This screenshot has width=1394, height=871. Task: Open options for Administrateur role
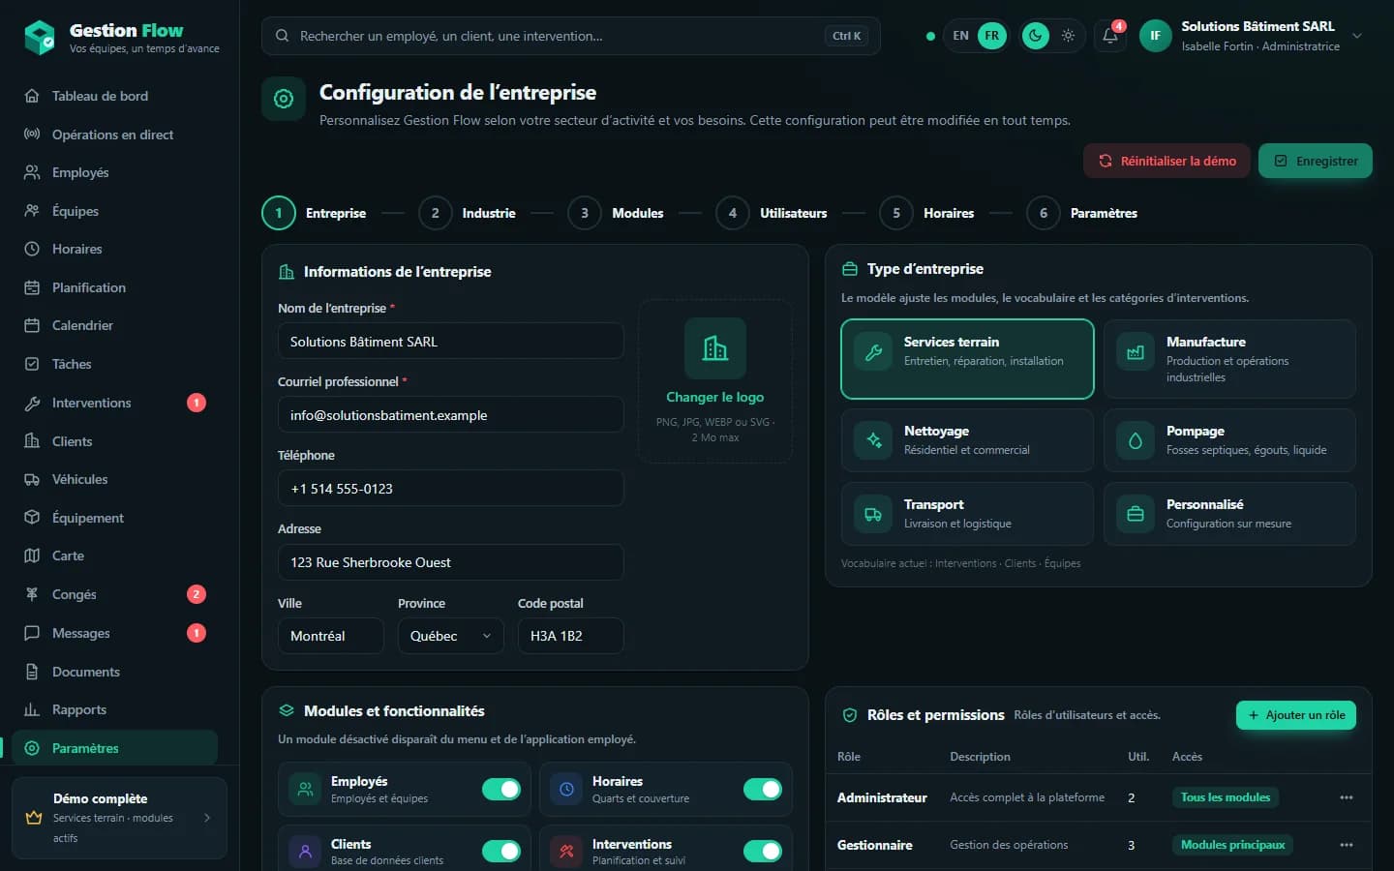click(1346, 797)
